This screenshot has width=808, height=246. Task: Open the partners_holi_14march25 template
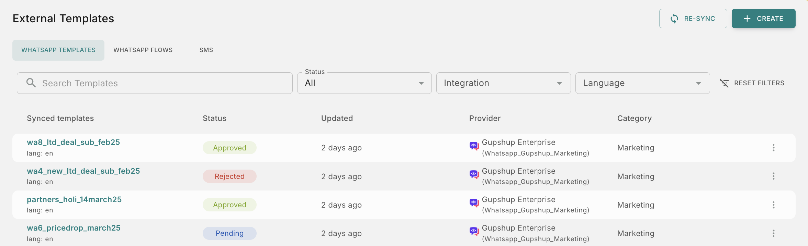pyautogui.click(x=74, y=199)
